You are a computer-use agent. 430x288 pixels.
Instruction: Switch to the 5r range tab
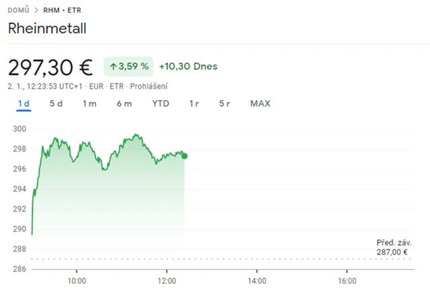(x=225, y=103)
